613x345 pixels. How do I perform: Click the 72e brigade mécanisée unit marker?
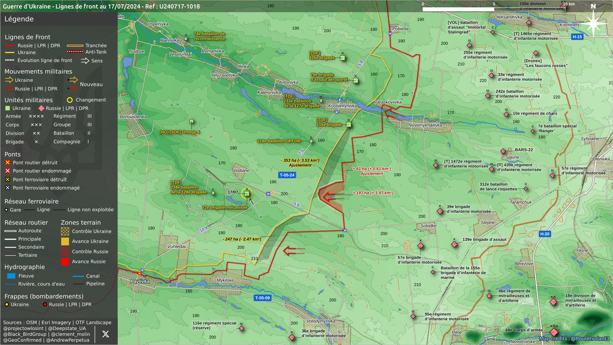[x=246, y=194]
